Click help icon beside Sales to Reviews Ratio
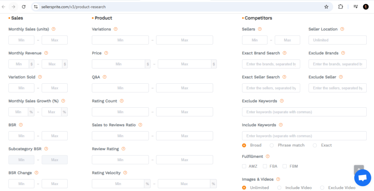The height and width of the screenshot is (191, 374). [x=140, y=125]
